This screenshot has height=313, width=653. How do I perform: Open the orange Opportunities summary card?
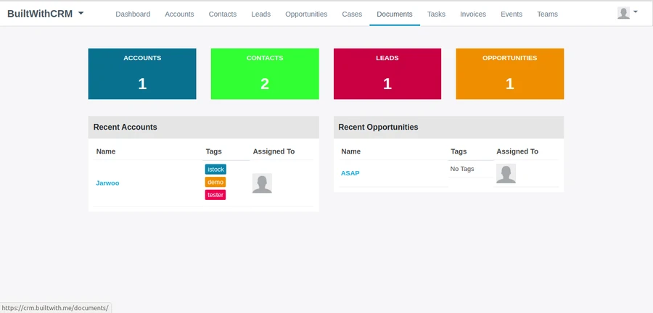pos(509,74)
